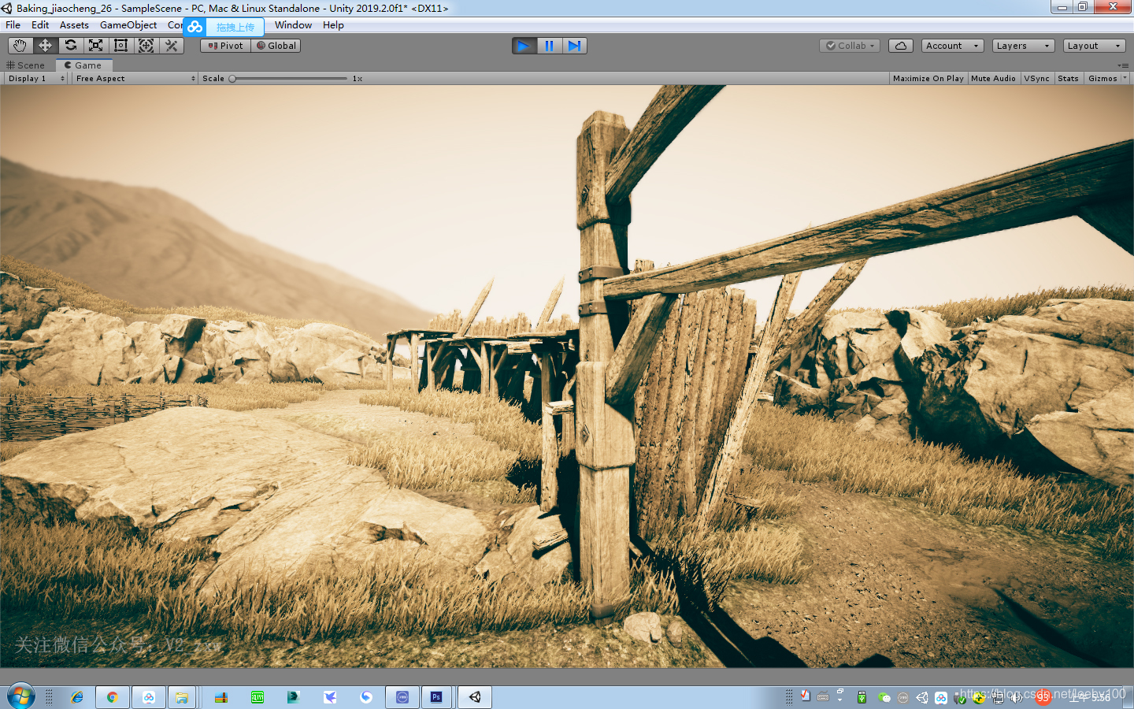Toggle Gizmos in Game view
Viewport: 1134px width, 709px height.
(x=1102, y=79)
